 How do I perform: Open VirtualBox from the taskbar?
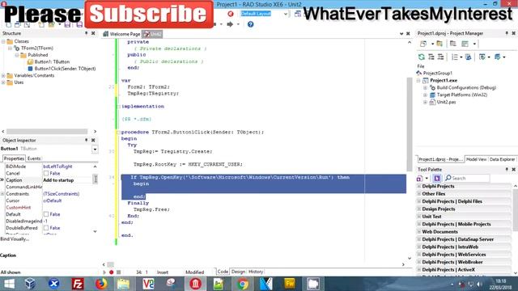pyautogui.click(x=31, y=284)
